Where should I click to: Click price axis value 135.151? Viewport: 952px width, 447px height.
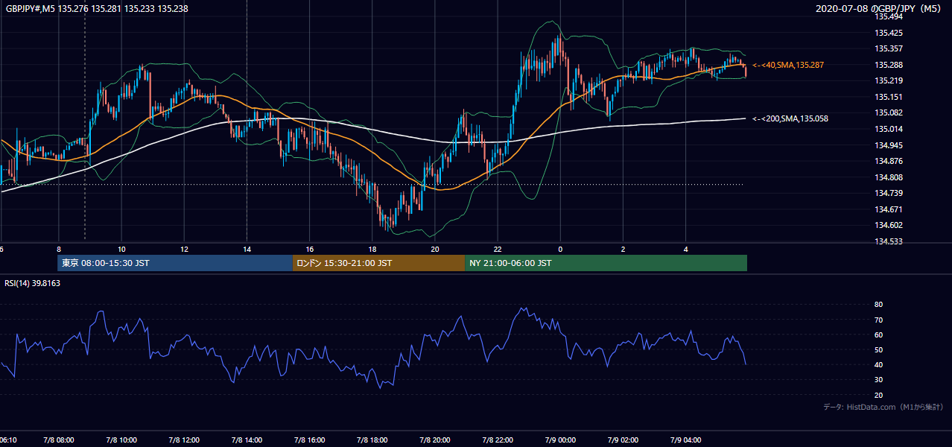click(x=889, y=97)
